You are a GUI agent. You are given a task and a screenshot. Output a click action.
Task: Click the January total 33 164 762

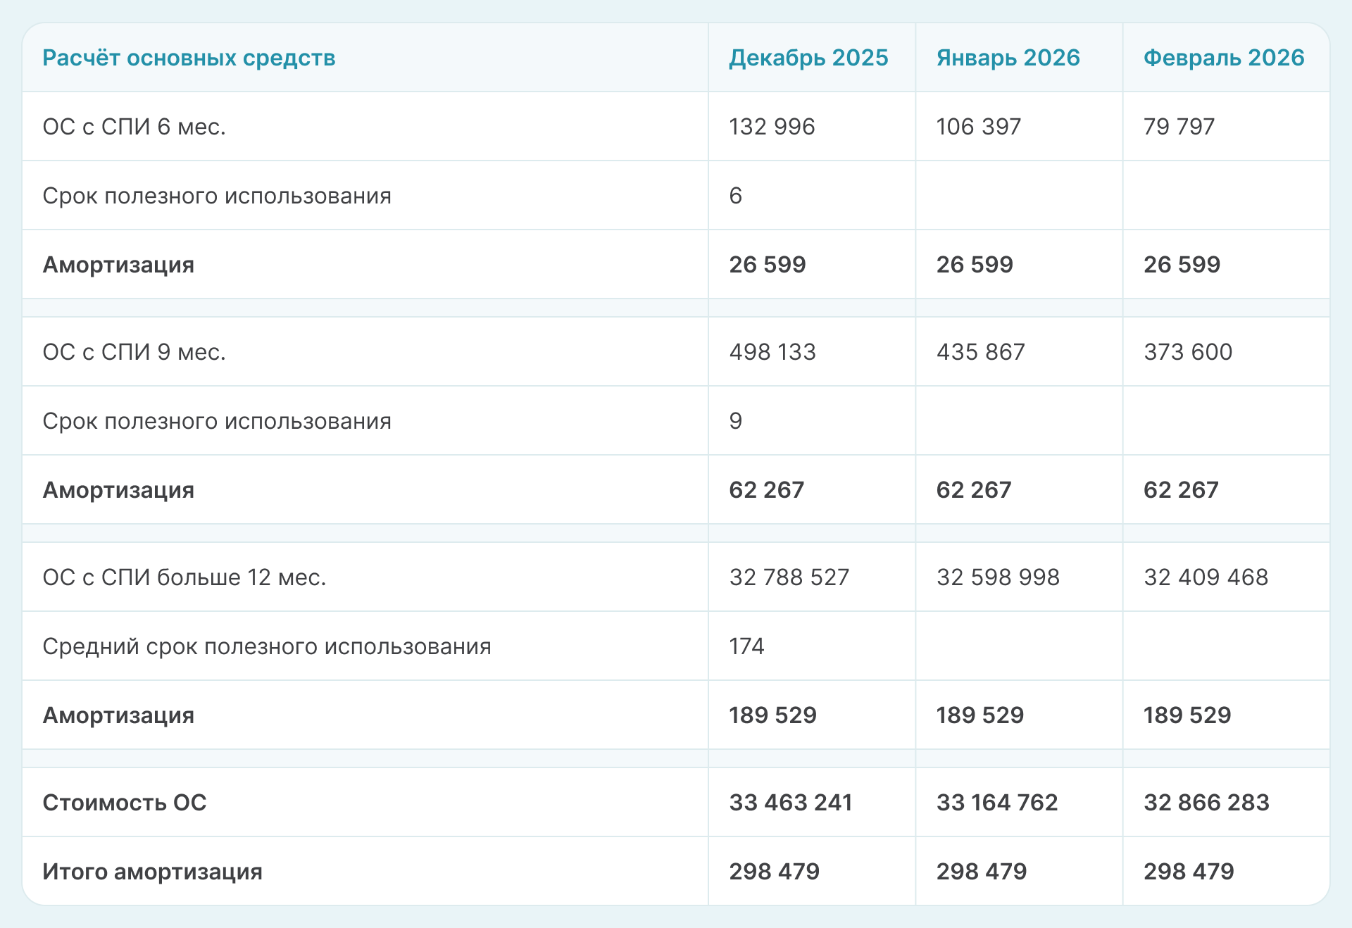coord(997,803)
